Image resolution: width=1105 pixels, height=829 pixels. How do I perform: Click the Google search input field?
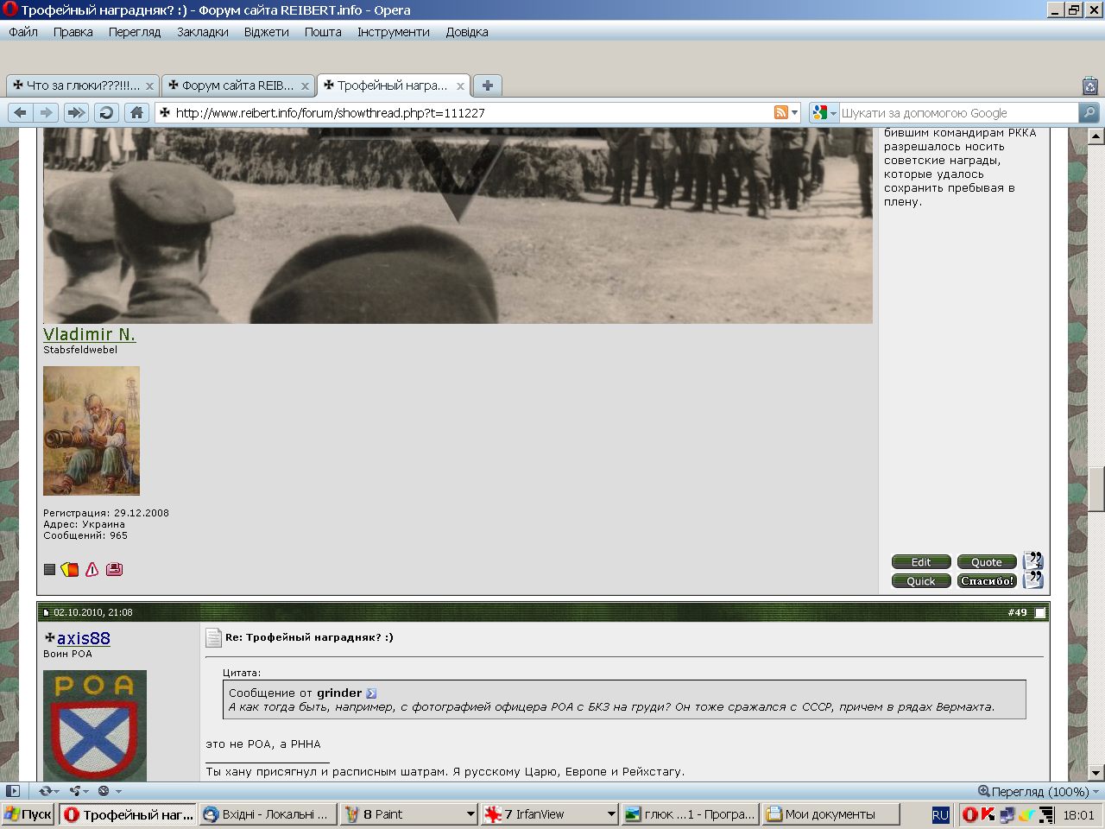958,113
